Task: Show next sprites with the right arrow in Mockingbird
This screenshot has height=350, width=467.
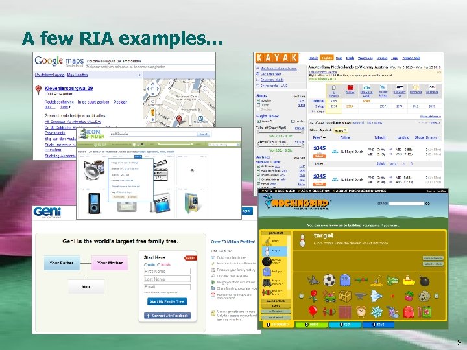Action: (x=437, y=296)
